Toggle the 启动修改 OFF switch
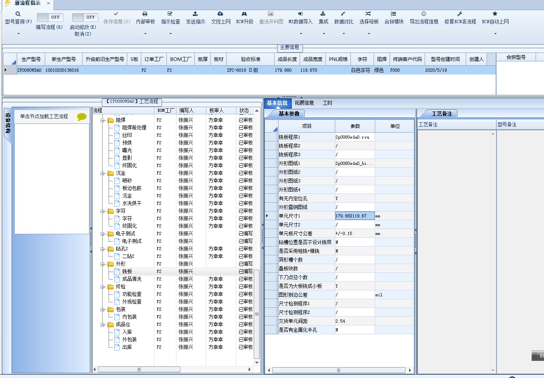Screen dimensions: 544x378 (85, 17)
